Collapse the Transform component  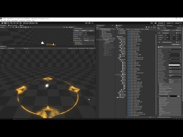coord(158,33)
